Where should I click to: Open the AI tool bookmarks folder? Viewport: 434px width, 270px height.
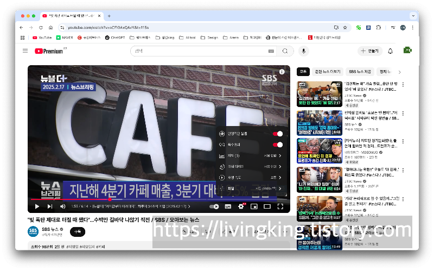point(187,37)
